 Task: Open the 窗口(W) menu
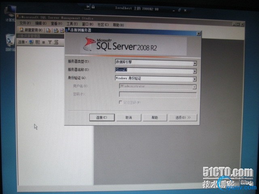click(87, 24)
